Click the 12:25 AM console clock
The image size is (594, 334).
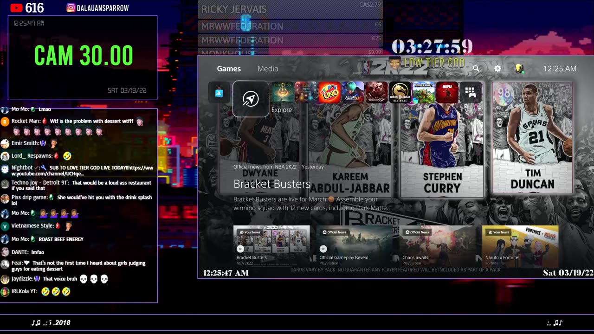pos(560,69)
